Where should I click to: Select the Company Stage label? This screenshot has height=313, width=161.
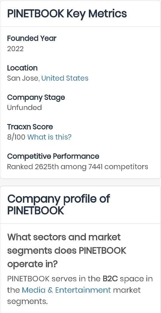pos(36,98)
